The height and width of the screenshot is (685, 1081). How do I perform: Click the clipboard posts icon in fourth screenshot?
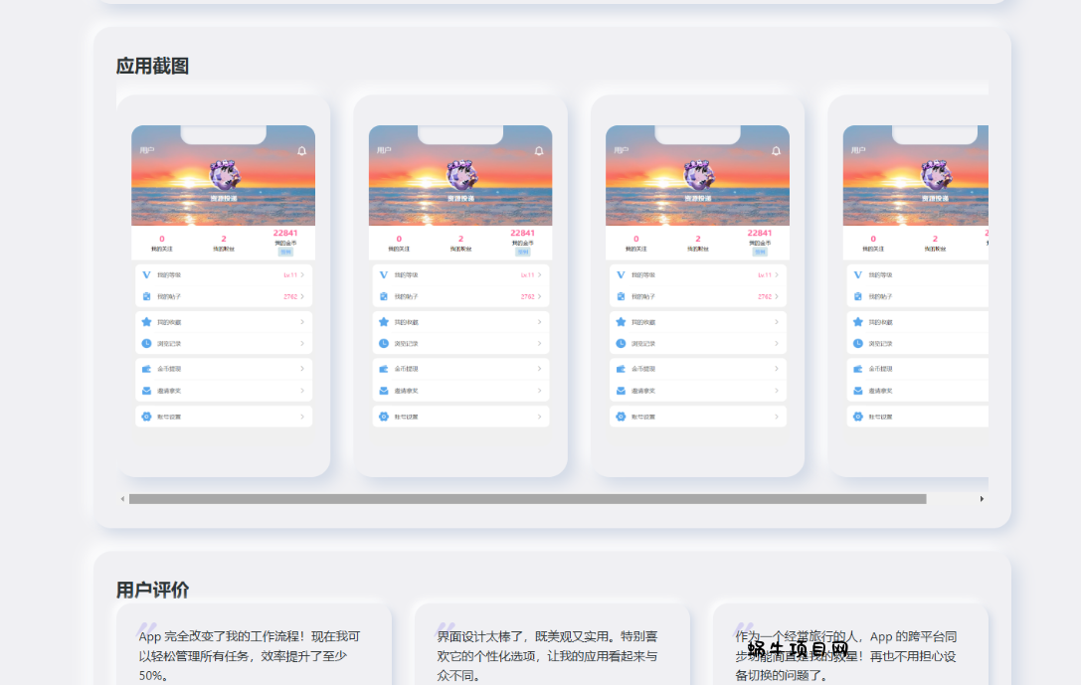(x=858, y=296)
